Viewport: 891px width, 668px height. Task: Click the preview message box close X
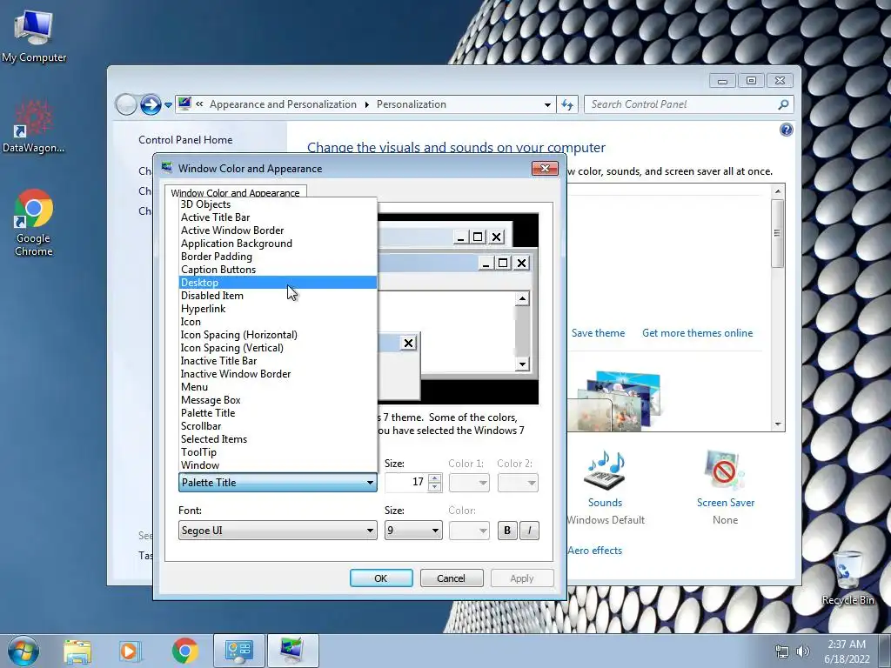(x=408, y=343)
